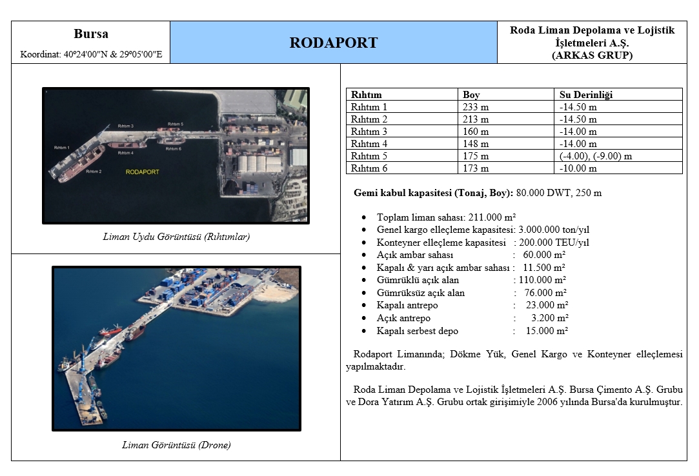Screen dimensions: 699x476
Task: Click the 110.000 m² value
Action: coord(542,280)
